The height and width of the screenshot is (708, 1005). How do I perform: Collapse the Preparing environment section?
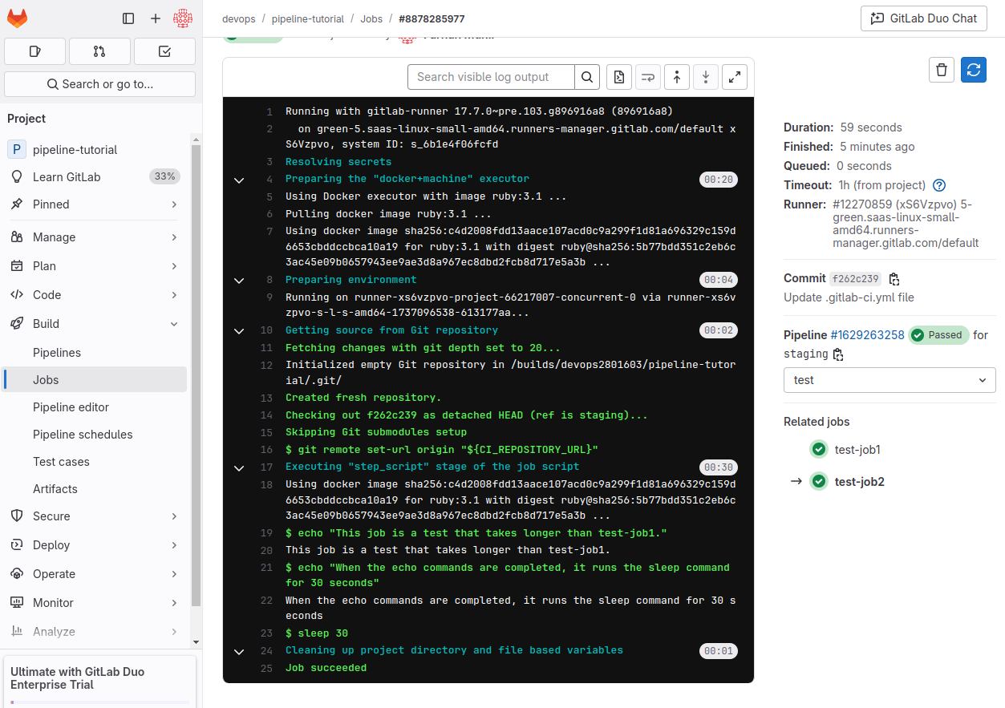pos(238,281)
